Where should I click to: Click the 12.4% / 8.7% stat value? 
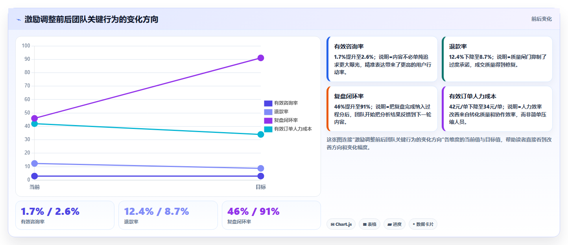point(157,211)
